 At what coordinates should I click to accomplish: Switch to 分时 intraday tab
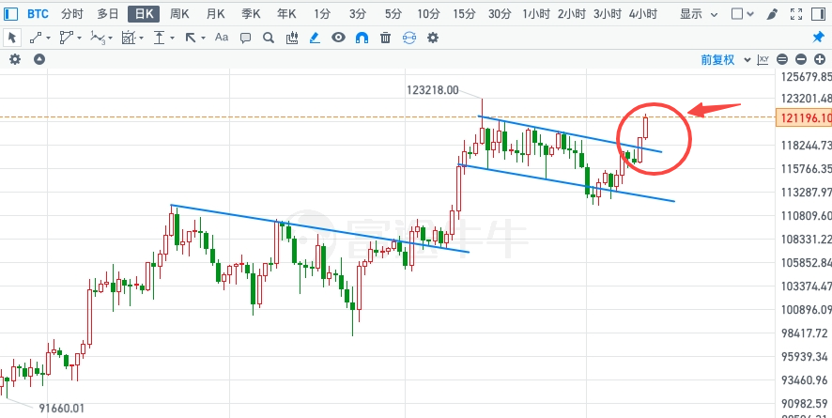72,14
